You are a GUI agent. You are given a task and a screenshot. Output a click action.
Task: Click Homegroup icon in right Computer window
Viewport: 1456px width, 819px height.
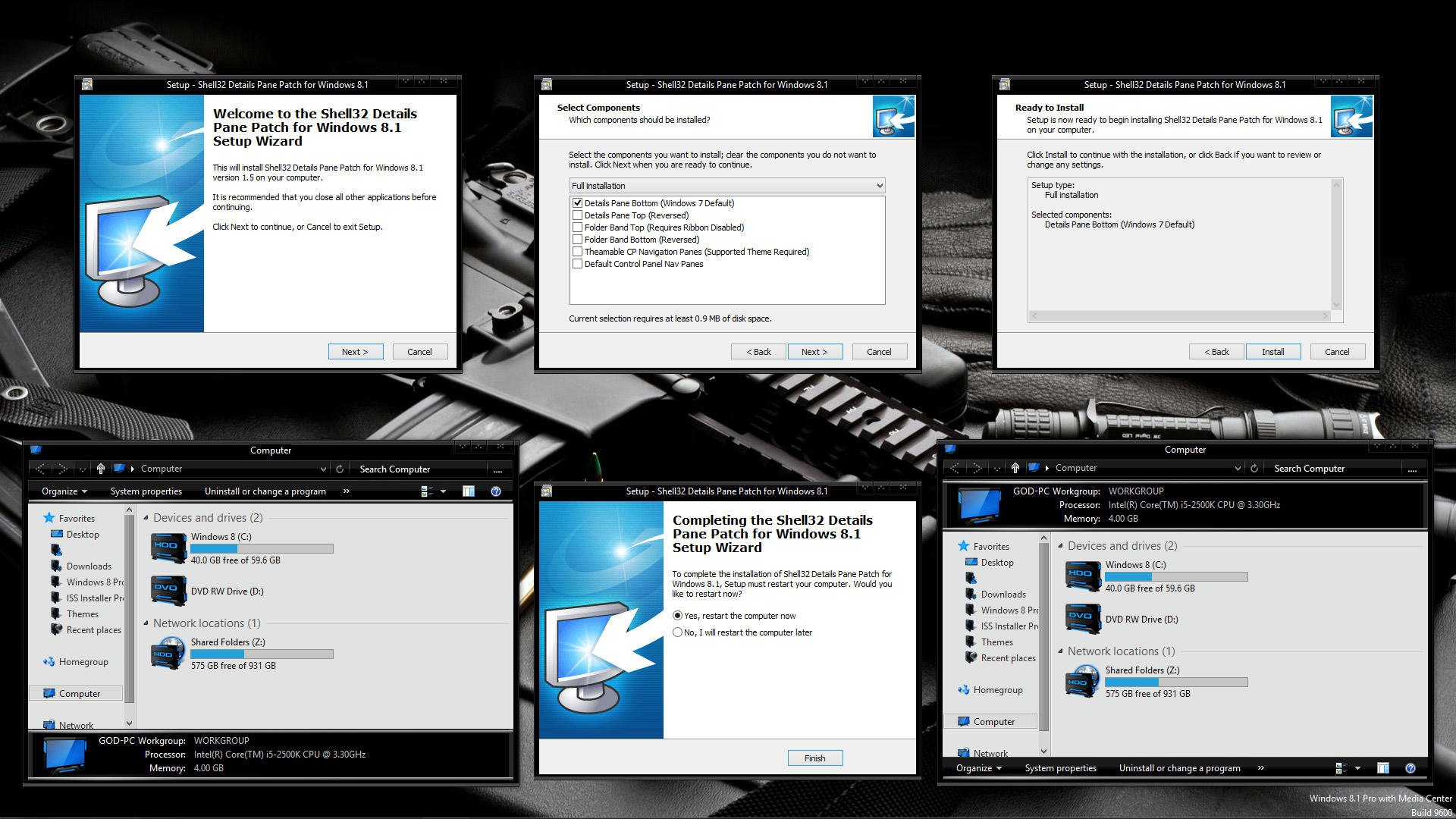[963, 690]
